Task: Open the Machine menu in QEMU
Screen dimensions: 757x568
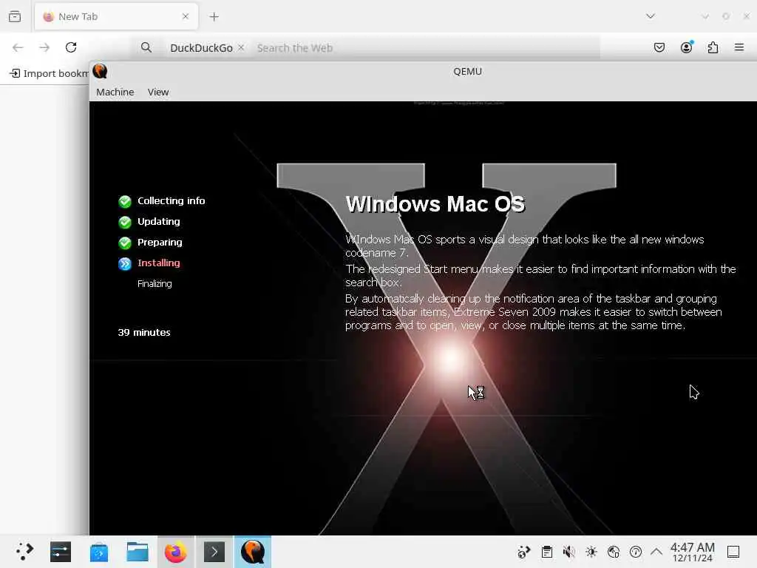Action: click(115, 92)
